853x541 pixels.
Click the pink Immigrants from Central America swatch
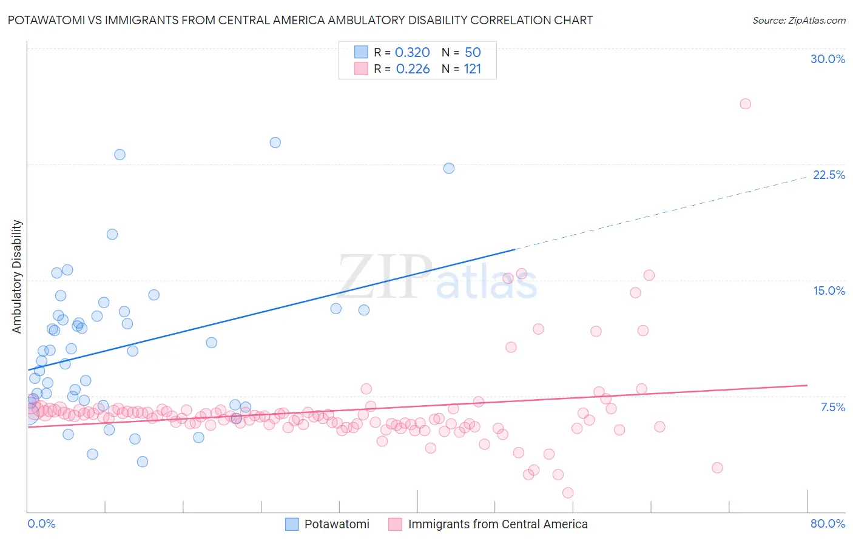(396, 524)
